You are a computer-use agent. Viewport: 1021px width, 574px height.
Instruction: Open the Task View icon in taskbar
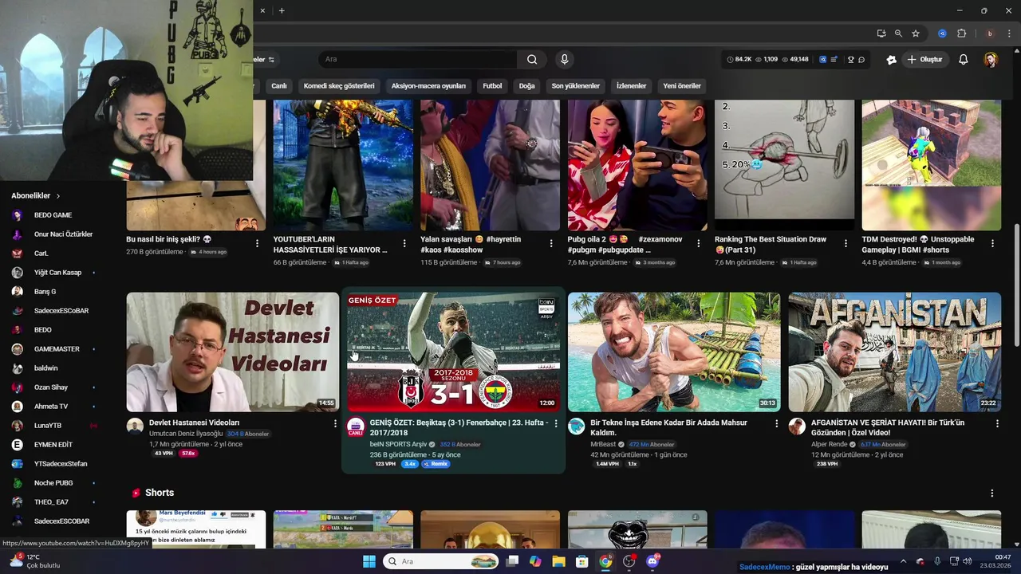click(512, 561)
